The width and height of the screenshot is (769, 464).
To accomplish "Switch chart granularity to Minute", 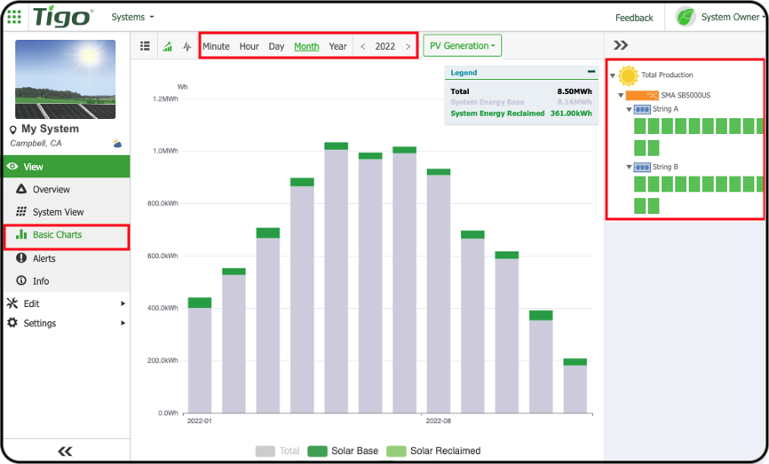I will (x=216, y=46).
